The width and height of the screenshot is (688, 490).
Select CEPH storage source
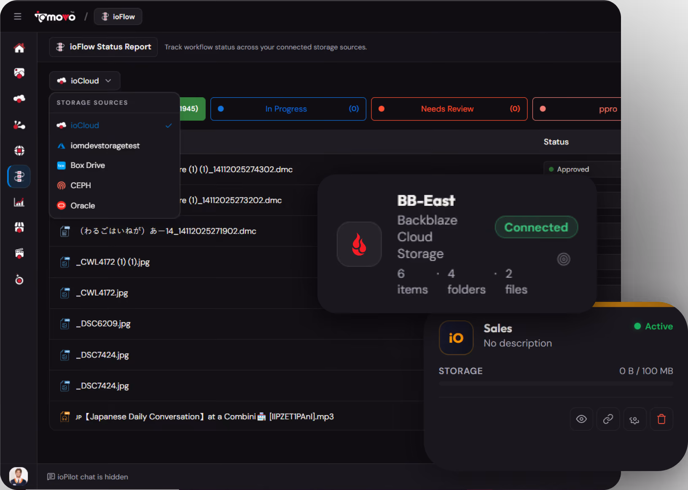pos(115,186)
